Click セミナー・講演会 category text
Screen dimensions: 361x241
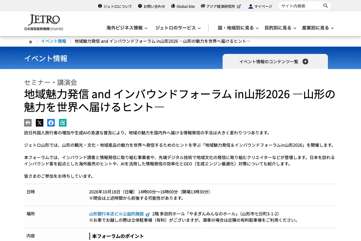point(51,82)
